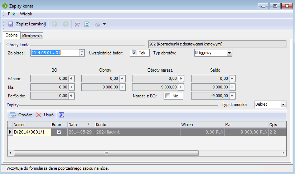Maximize the Zapisy konta window
295x174 pixels.
(x=275, y=6)
